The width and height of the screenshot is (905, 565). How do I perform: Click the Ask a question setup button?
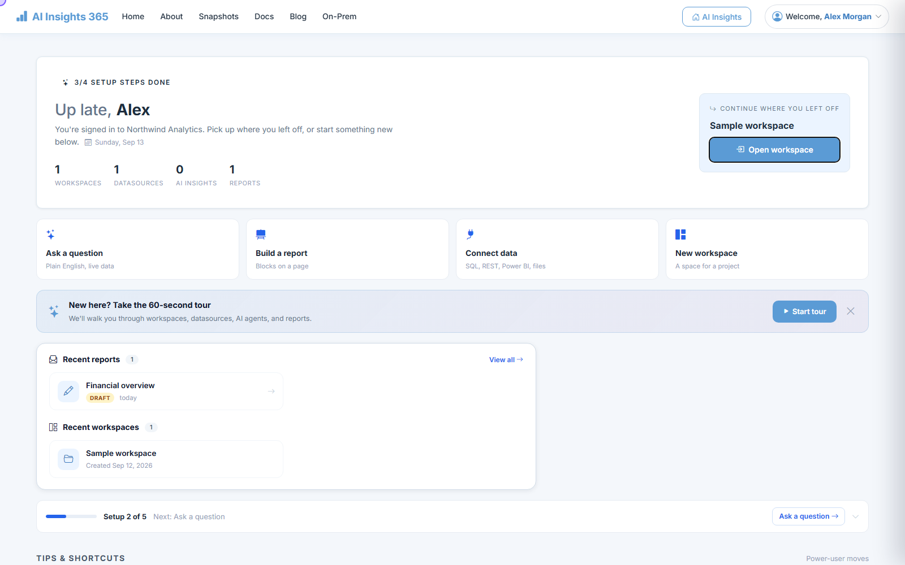coord(808,516)
